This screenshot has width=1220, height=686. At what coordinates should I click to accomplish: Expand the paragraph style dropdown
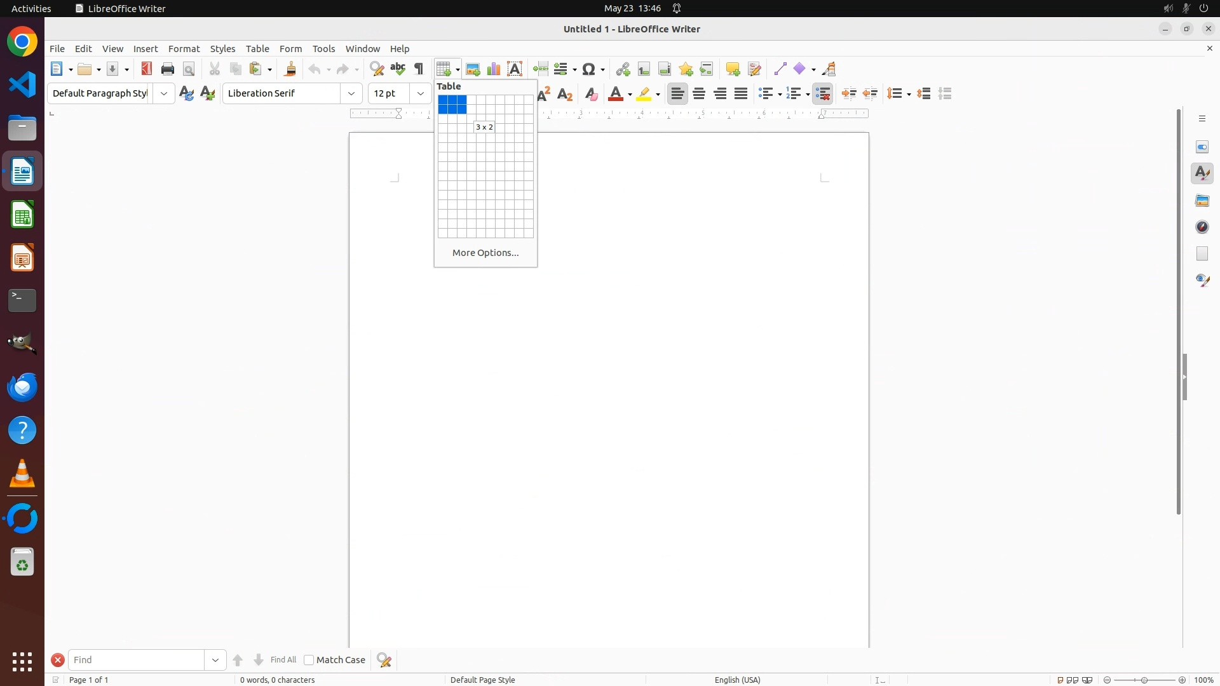pos(164,94)
